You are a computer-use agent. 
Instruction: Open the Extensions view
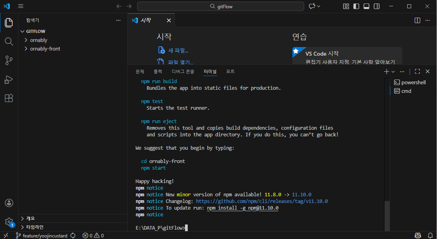pyautogui.click(x=9, y=98)
